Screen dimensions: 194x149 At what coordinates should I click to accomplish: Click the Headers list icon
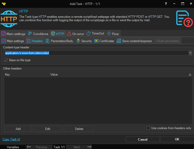28,41
